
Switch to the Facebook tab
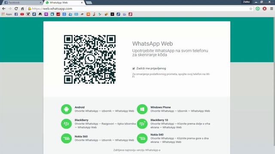pyautogui.click(x=22, y=3)
